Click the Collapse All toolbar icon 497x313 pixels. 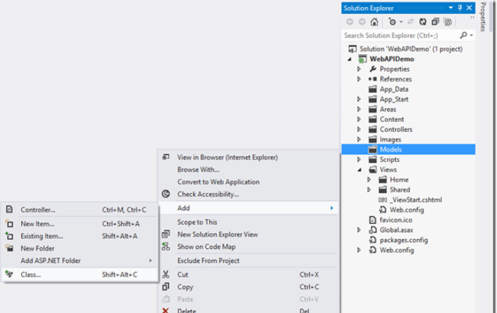coord(435,22)
